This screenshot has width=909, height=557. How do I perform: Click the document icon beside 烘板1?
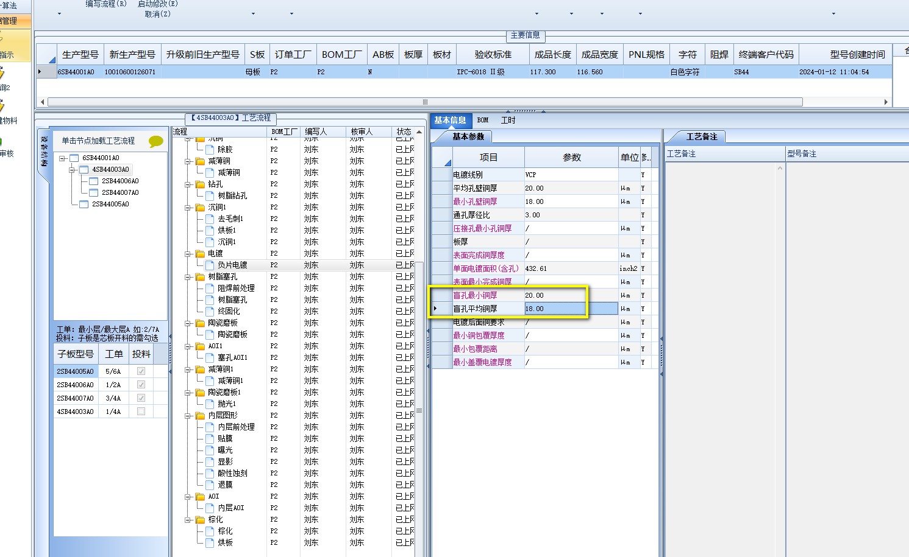[x=210, y=231]
